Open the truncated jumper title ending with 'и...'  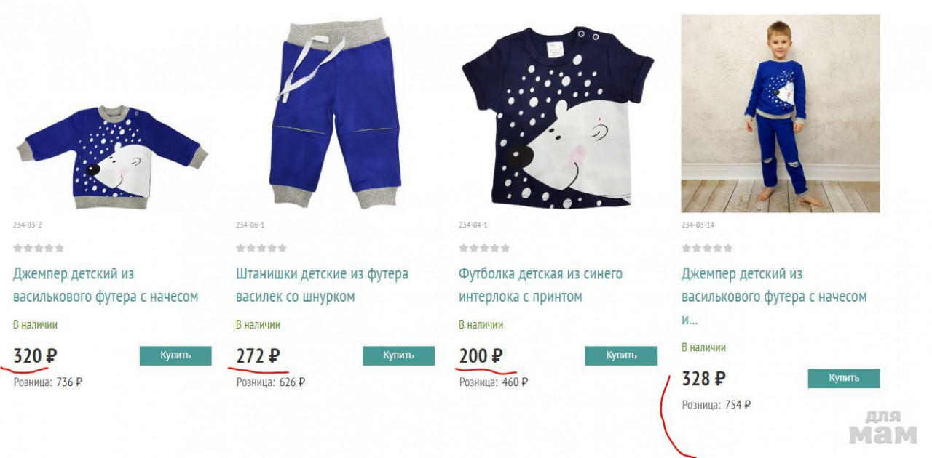coord(774,297)
